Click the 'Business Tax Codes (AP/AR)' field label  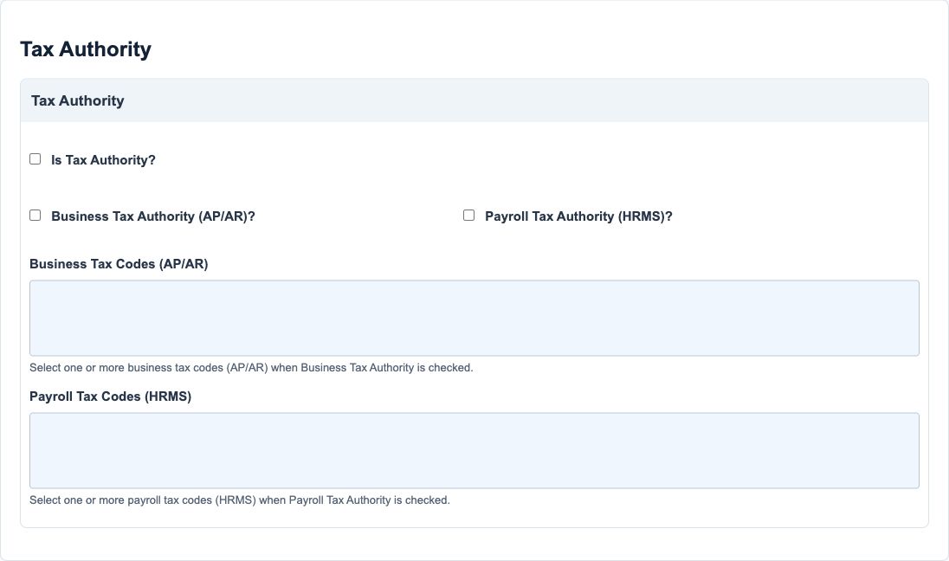coord(119,264)
